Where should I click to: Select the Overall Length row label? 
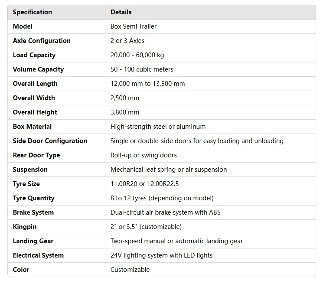35,84
